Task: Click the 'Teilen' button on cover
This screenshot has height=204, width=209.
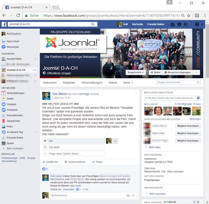Action: pyautogui.click(x=155, y=72)
